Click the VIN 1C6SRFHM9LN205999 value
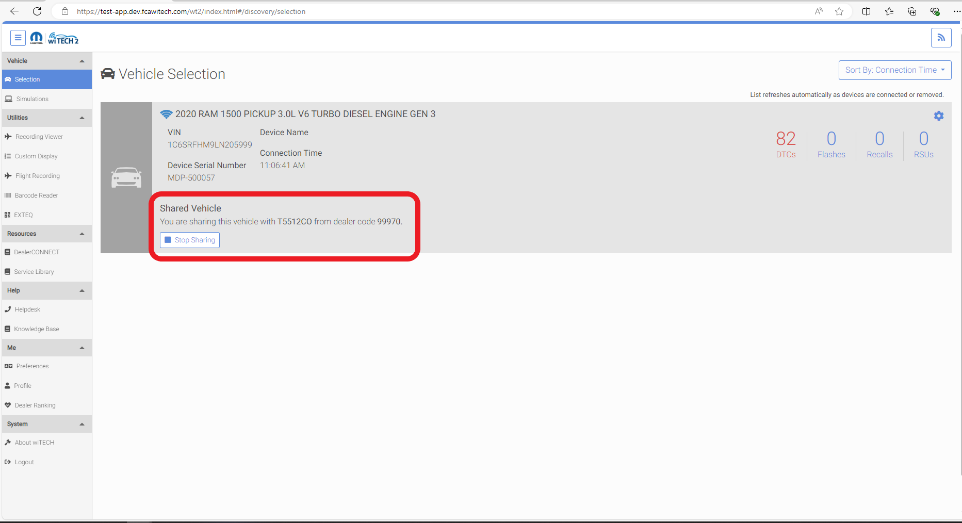Screen dimensions: 962x523 tap(210, 145)
